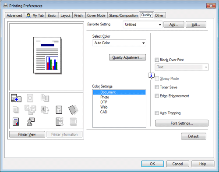Switch to the Advanced tab
The width and height of the screenshot is (219, 172).
coord(14,15)
